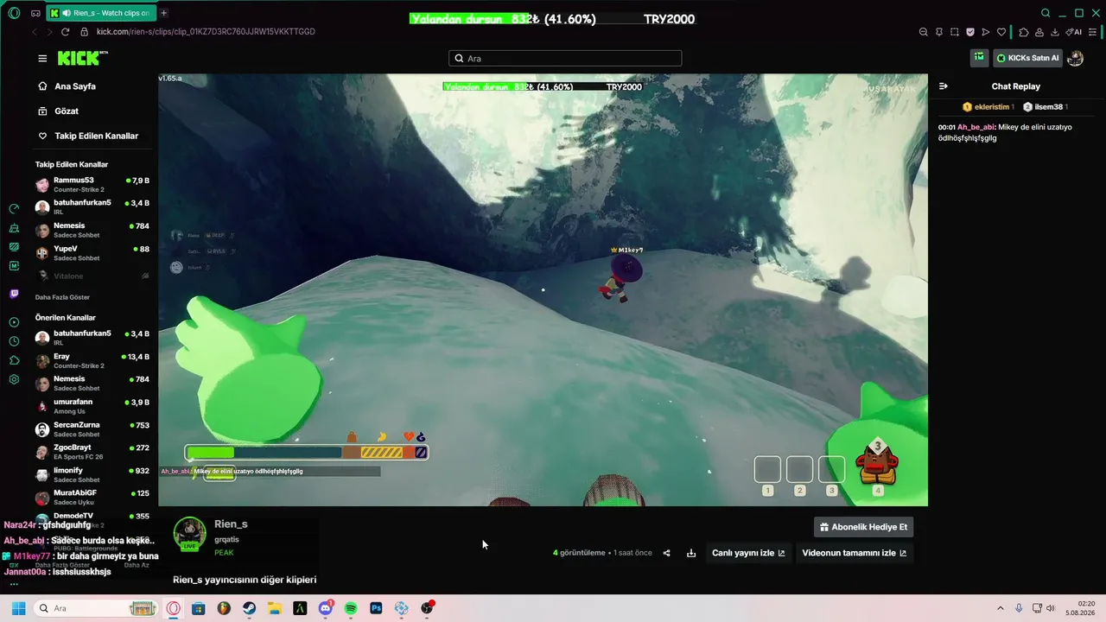This screenshot has height=622, width=1106.
Task: Share the clip
Action: 666,553
